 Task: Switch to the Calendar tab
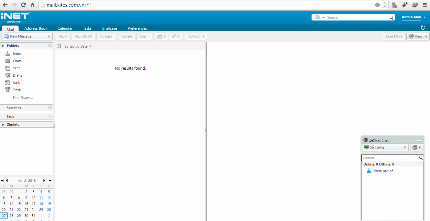click(x=65, y=28)
